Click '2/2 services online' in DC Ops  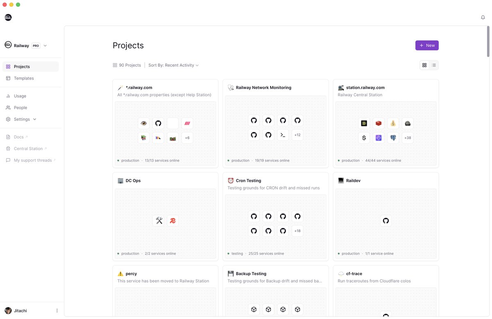160,253
